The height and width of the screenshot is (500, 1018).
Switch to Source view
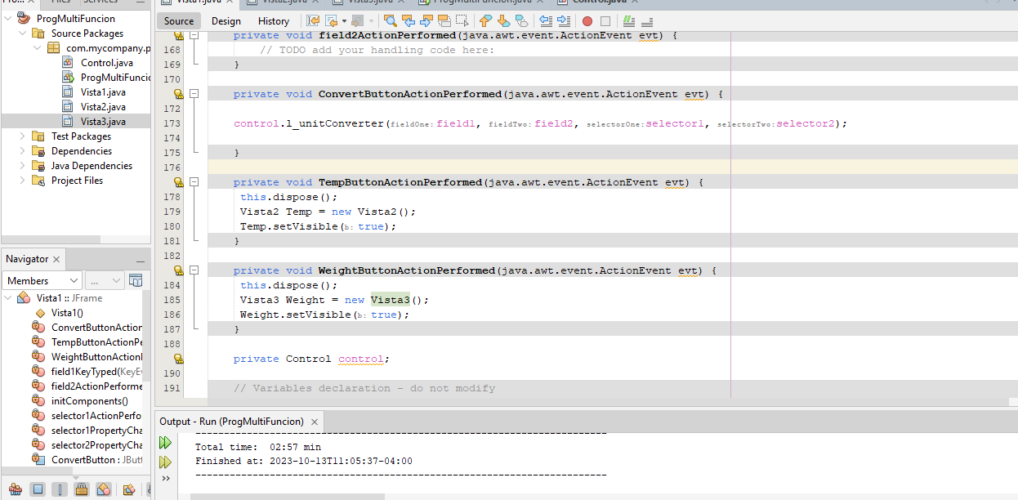tap(179, 21)
